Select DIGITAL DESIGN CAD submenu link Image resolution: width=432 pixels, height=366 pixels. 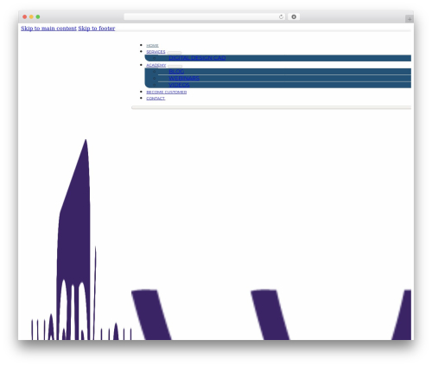[197, 58]
